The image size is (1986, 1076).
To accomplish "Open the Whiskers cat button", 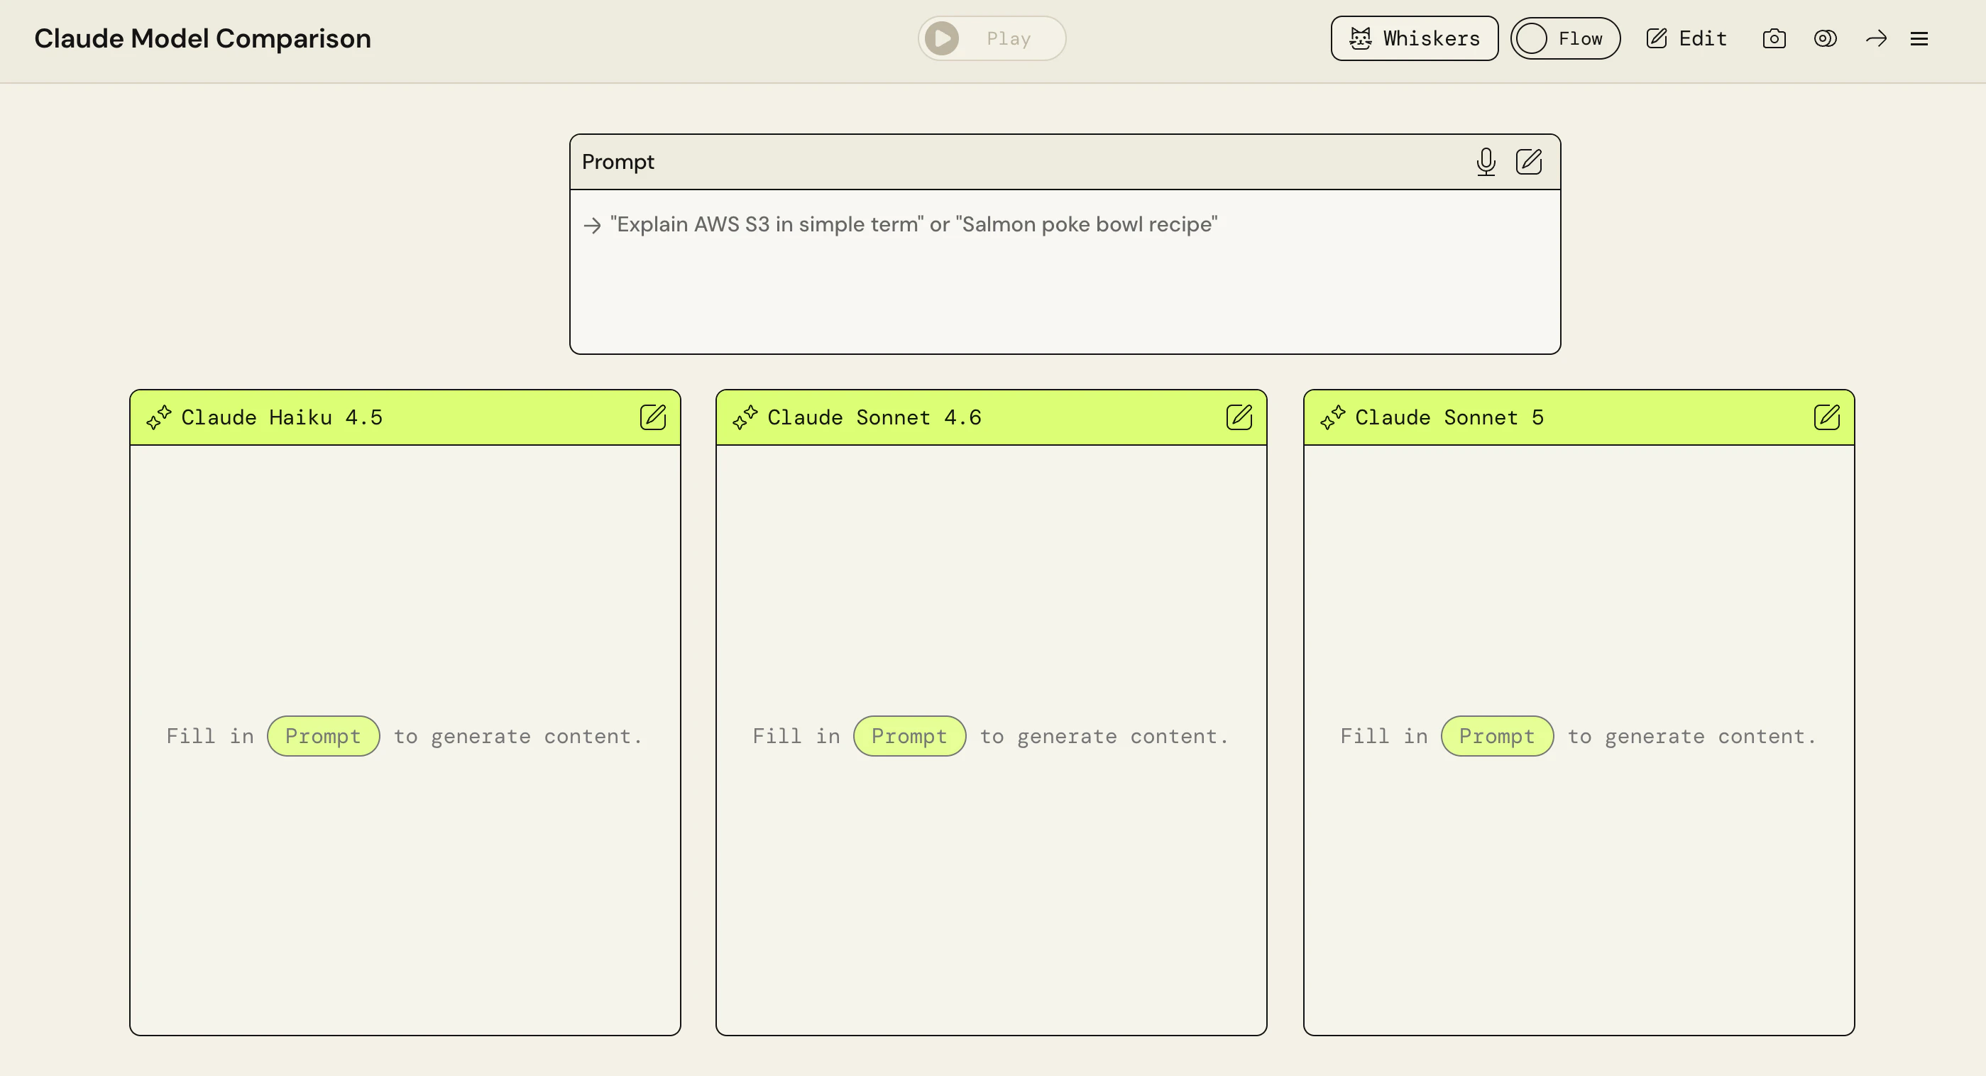I will (x=1414, y=38).
